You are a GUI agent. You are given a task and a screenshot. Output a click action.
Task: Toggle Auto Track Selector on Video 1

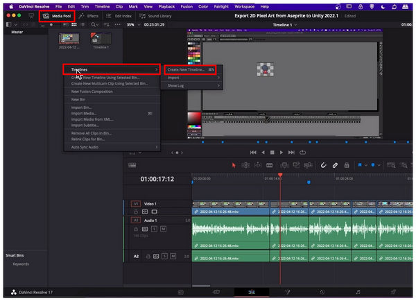145,212
